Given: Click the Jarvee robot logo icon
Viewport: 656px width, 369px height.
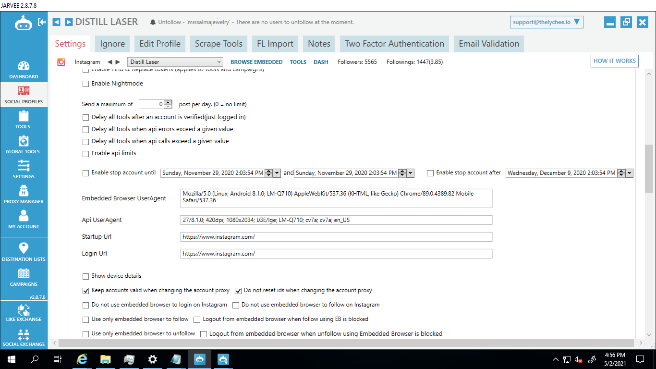Looking at the screenshot, I should point(24,22).
